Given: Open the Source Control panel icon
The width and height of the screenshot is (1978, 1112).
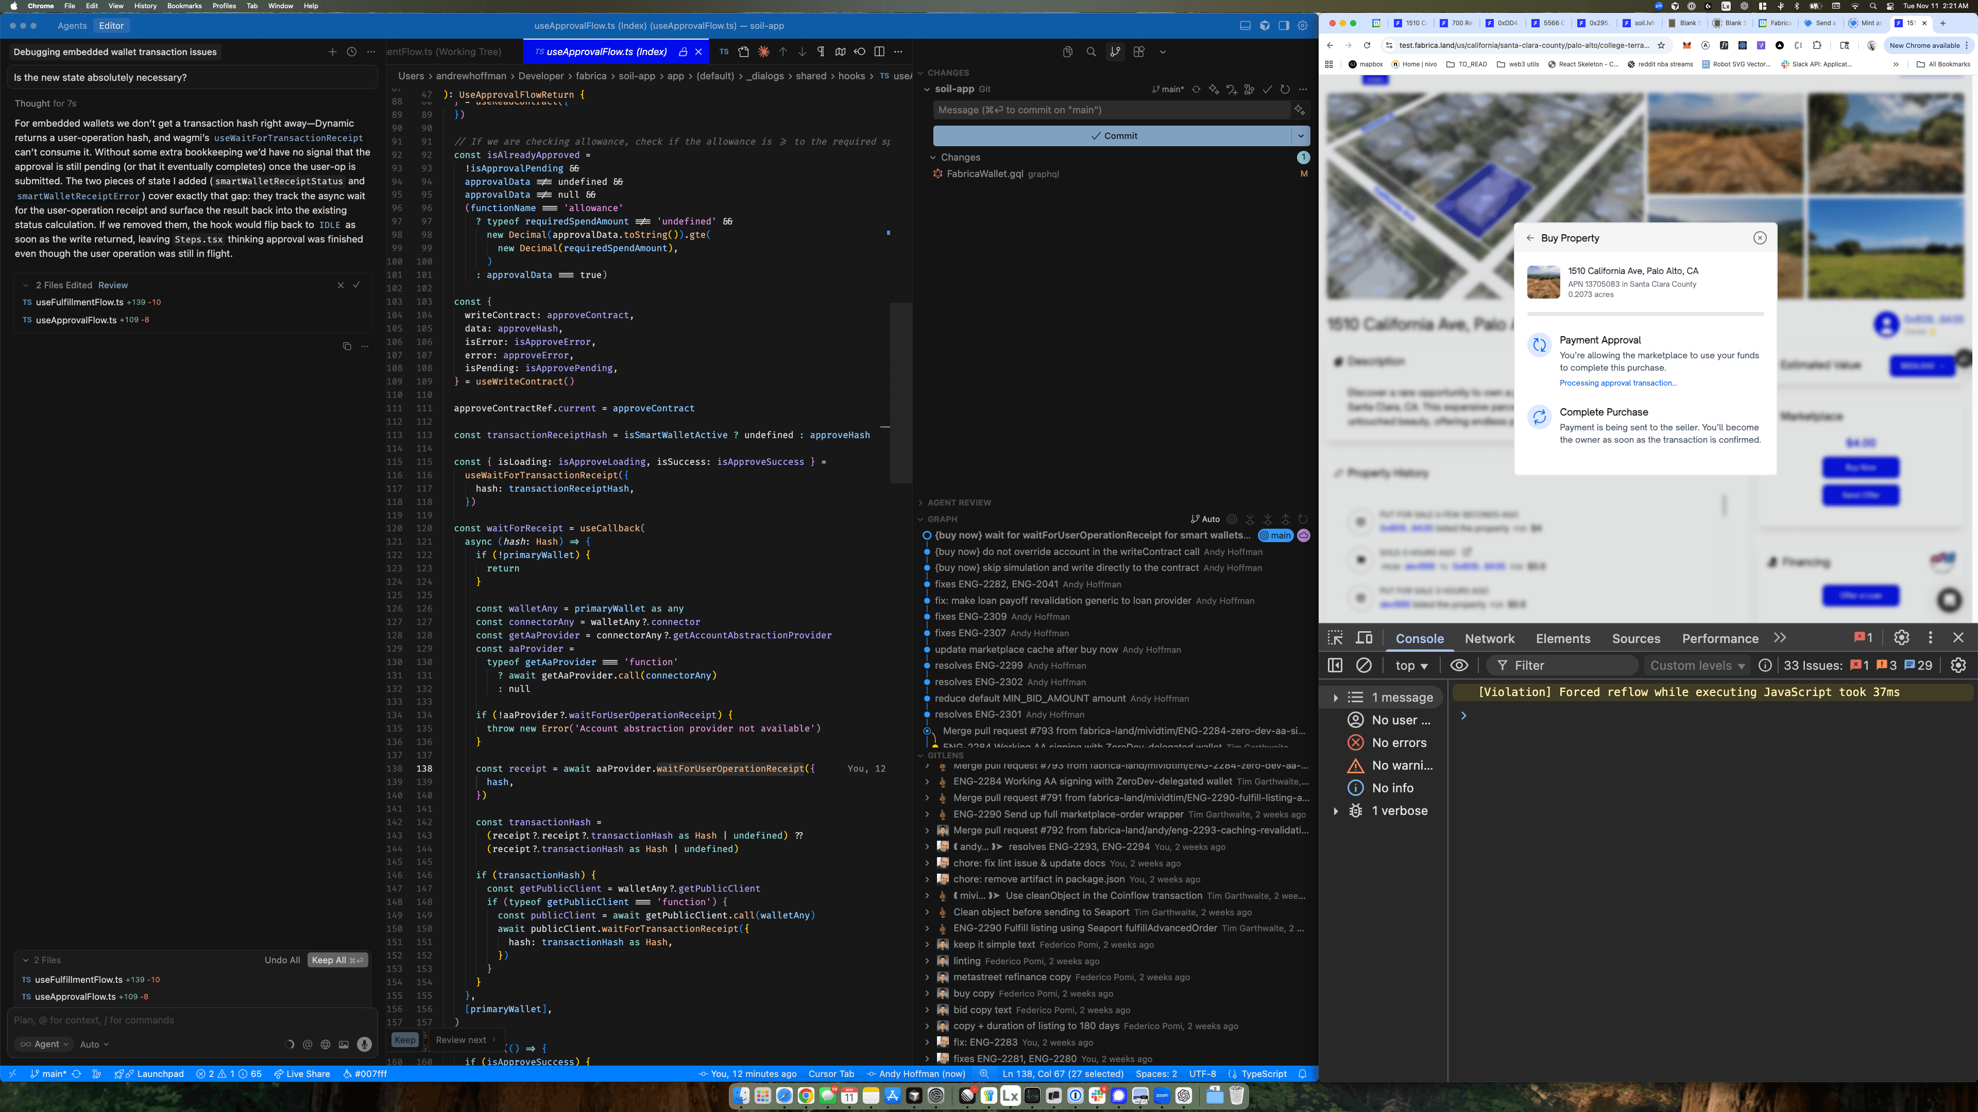Looking at the screenshot, I should (1115, 51).
